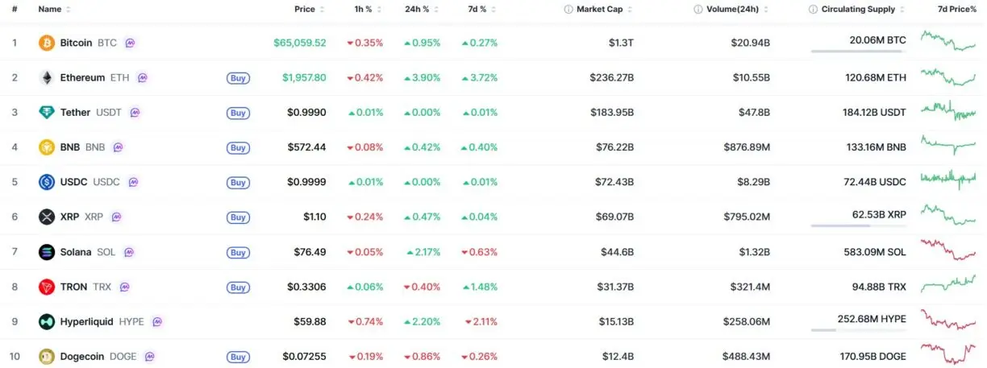Sort by the Name column header
This screenshot has width=987, height=368.
click(x=54, y=10)
